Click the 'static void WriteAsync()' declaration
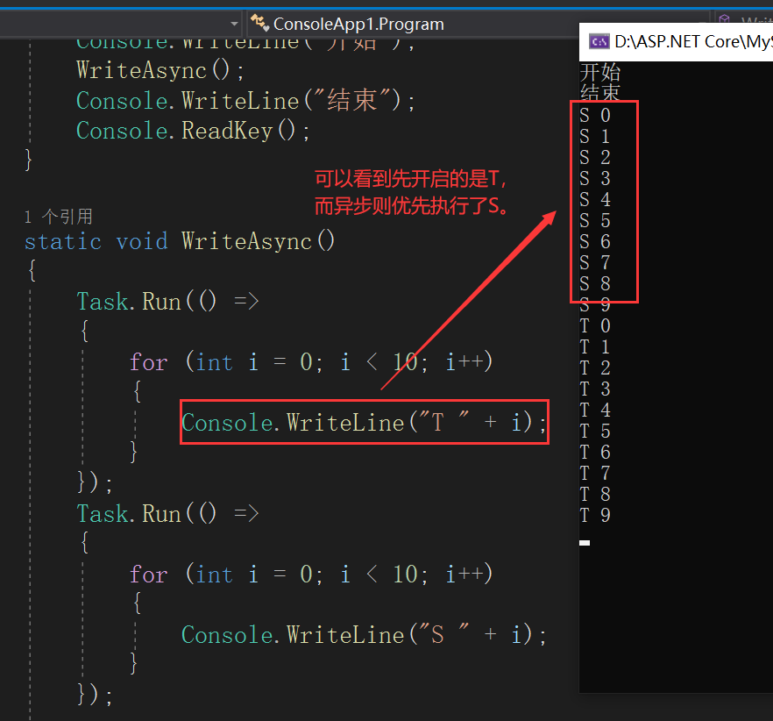 pyautogui.click(x=180, y=241)
